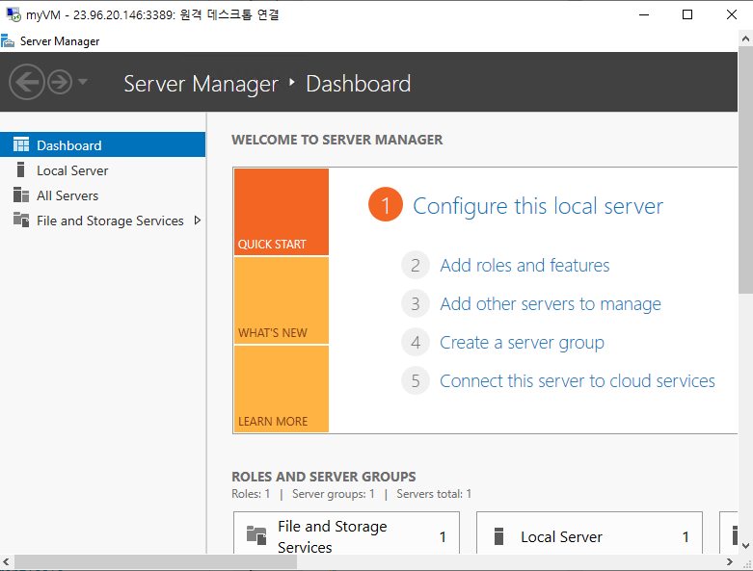This screenshot has height=571, width=753.
Task: Select Local Server in the left pane
Action: coord(103,170)
